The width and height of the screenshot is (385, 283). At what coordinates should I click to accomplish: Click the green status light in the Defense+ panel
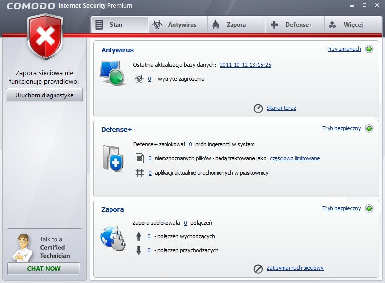(x=369, y=128)
